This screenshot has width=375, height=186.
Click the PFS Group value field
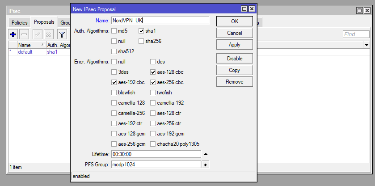point(156,165)
